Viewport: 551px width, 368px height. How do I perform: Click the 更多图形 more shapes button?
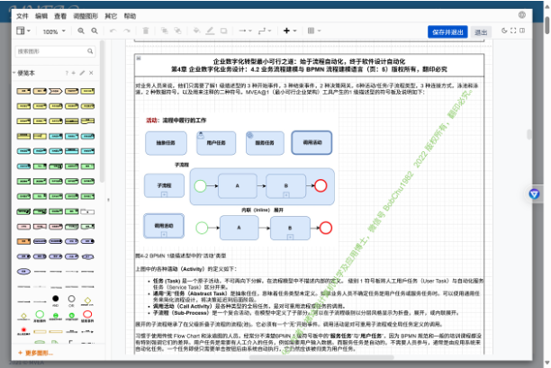[x=35, y=353]
